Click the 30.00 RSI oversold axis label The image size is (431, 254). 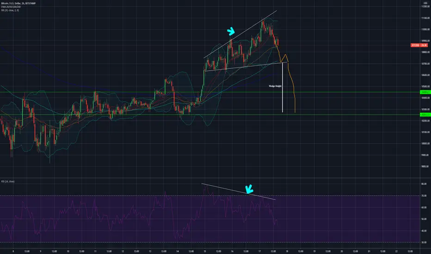pyautogui.click(x=424, y=242)
